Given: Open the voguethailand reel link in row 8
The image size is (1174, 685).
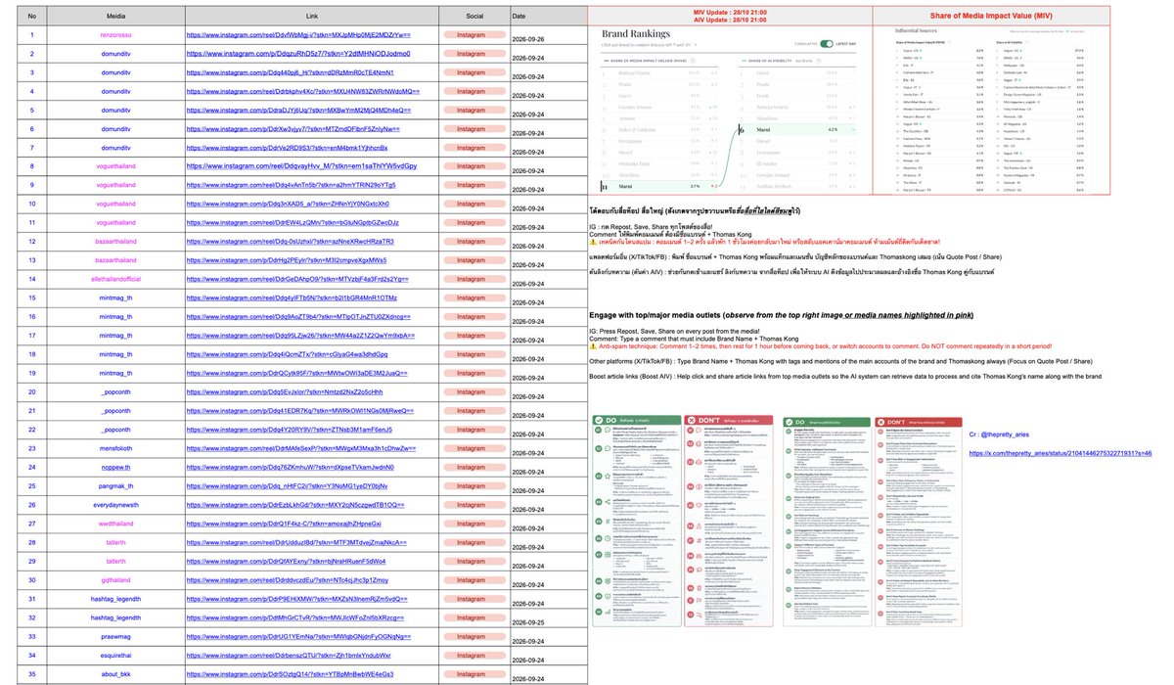Looking at the screenshot, I should click(x=301, y=166).
